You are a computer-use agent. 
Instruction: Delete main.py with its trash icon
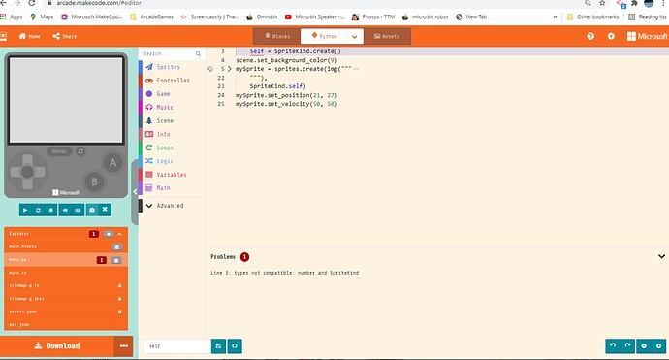tap(116, 260)
